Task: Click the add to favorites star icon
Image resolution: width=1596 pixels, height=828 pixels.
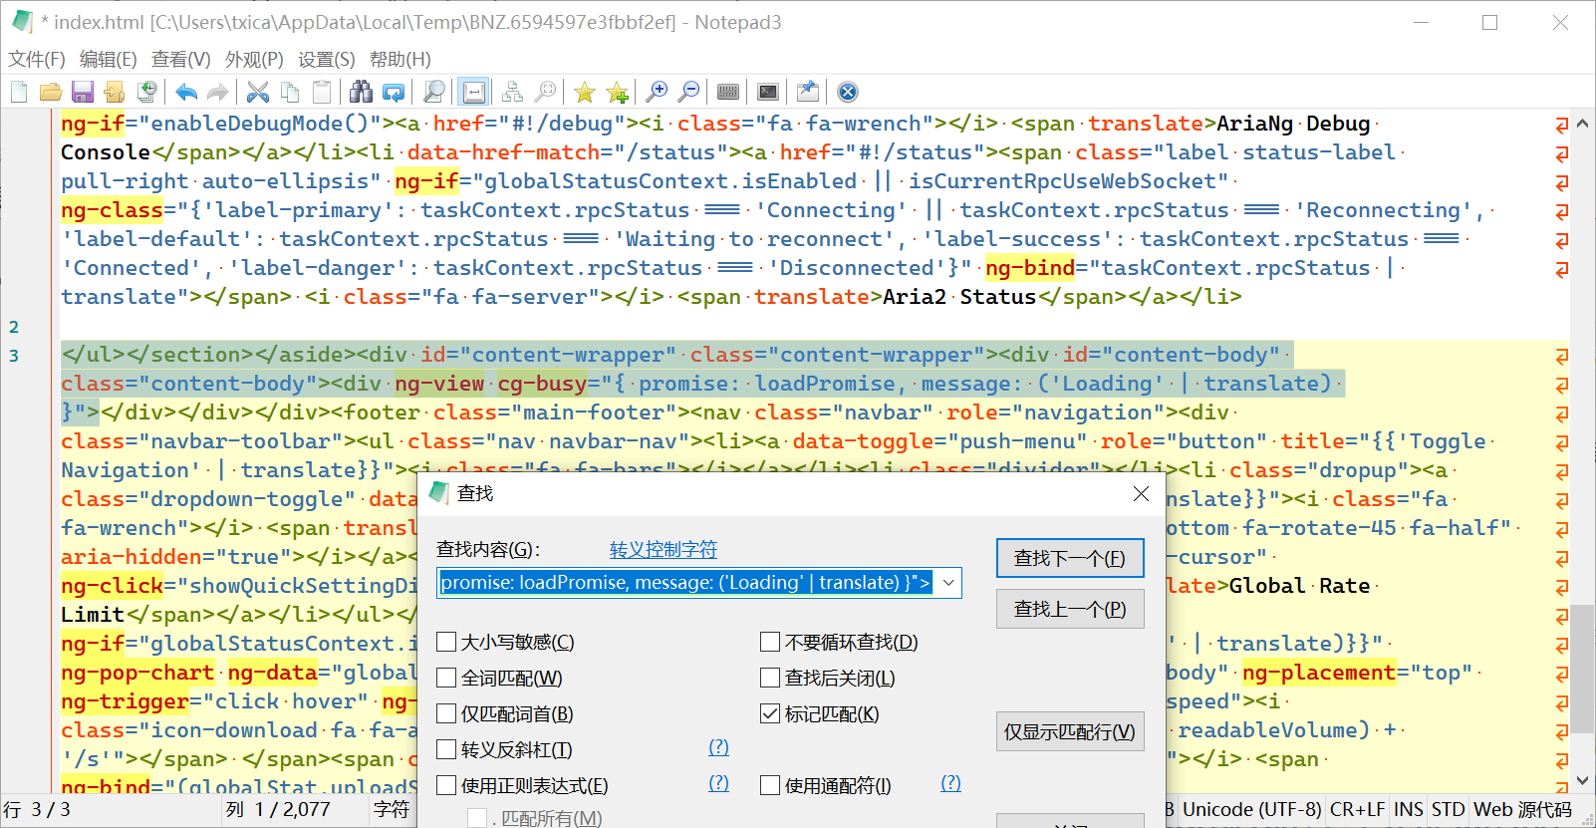Action: click(617, 93)
